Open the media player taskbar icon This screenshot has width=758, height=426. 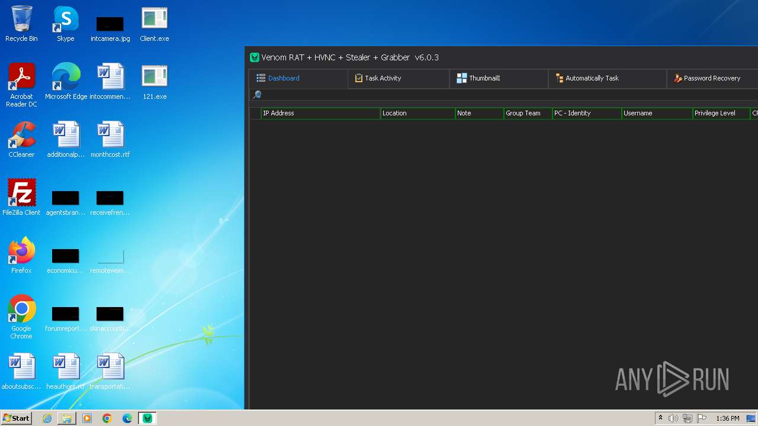(x=87, y=418)
